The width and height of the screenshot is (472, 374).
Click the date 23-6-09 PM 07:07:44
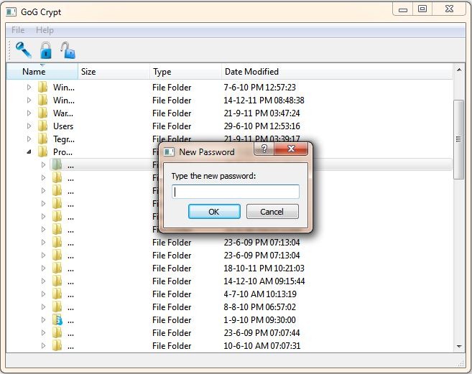(x=262, y=333)
